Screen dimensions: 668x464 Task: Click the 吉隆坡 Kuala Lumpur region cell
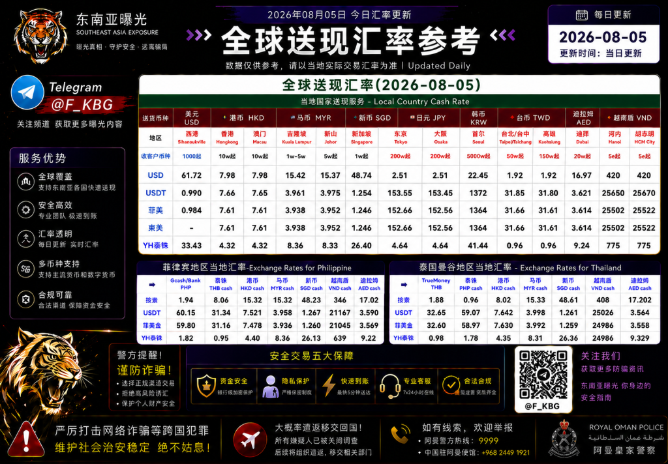(296, 138)
